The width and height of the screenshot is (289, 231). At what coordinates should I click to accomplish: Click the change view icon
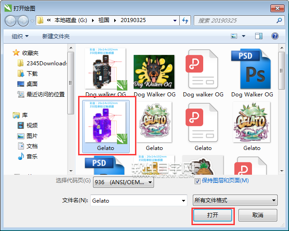point(234,36)
